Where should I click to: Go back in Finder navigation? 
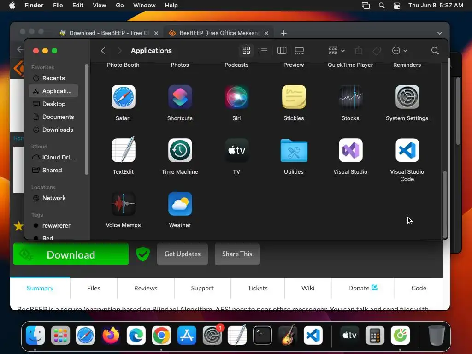point(103,51)
